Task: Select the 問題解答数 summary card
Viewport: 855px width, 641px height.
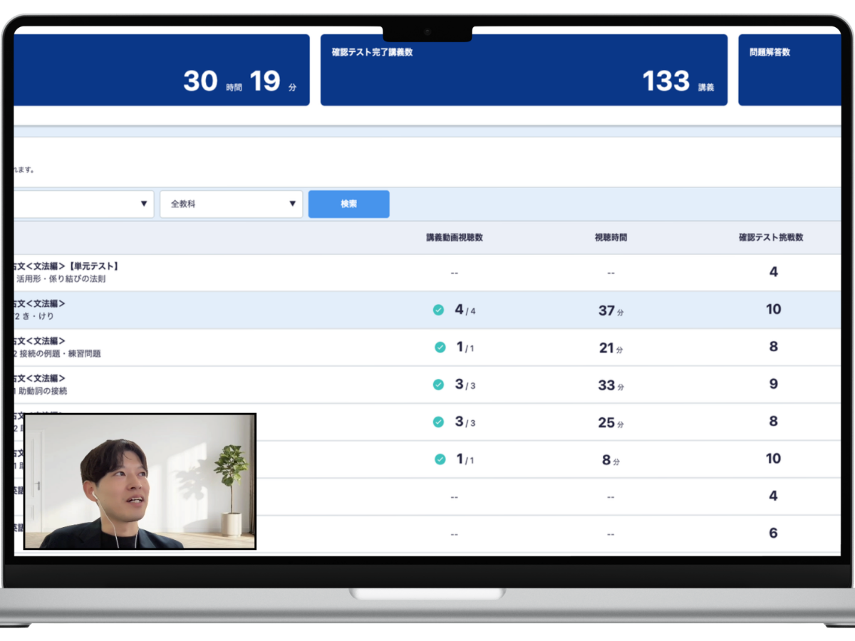Action: point(789,70)
